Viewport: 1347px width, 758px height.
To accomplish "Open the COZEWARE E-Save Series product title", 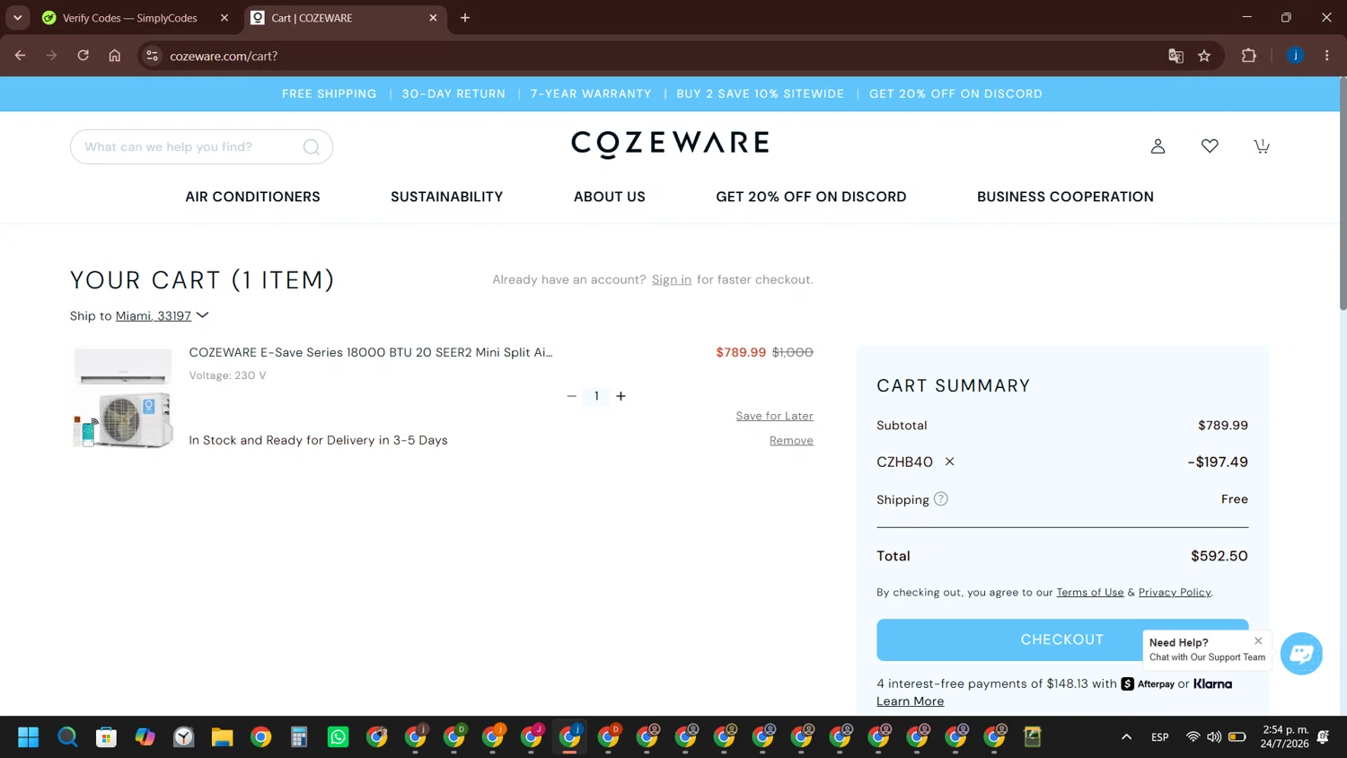I will pos(371,352).
